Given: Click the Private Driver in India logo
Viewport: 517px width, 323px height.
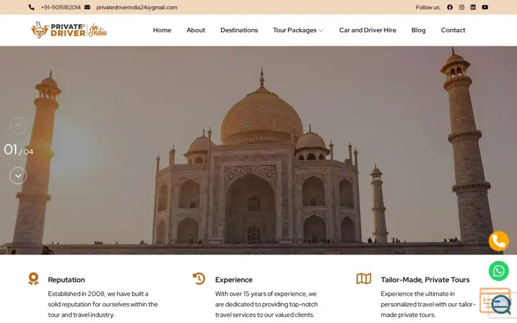Looking at the screenshot, I should coord(69,30).
